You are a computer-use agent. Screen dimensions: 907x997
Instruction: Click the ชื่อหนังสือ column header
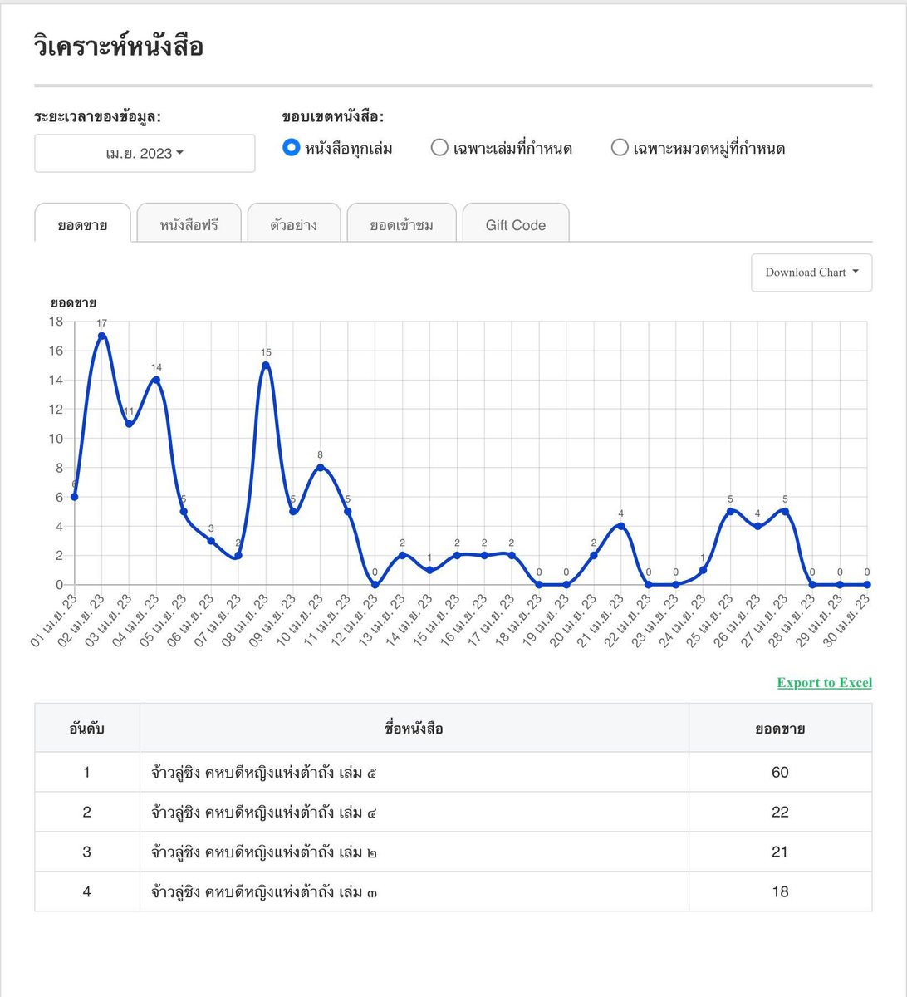pos(414,729)
